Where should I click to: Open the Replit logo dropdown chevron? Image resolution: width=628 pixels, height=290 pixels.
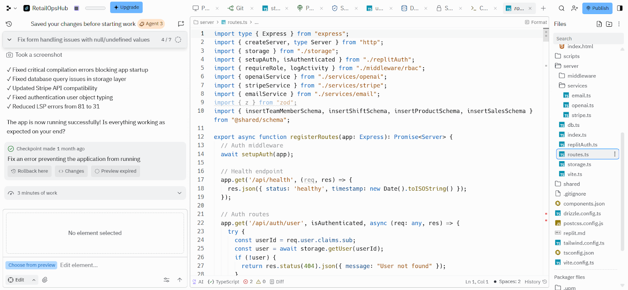click(x=15, y=8)
